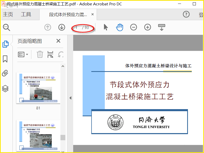Go to previous page with up arrow

48,28
